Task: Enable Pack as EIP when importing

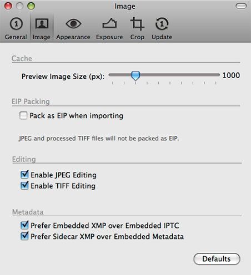Action: [x=23, y=115]
